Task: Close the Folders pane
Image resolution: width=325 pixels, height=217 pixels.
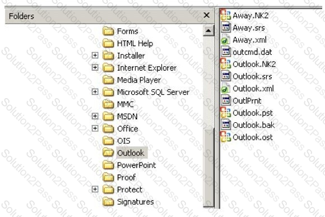Action: [206, 15]
